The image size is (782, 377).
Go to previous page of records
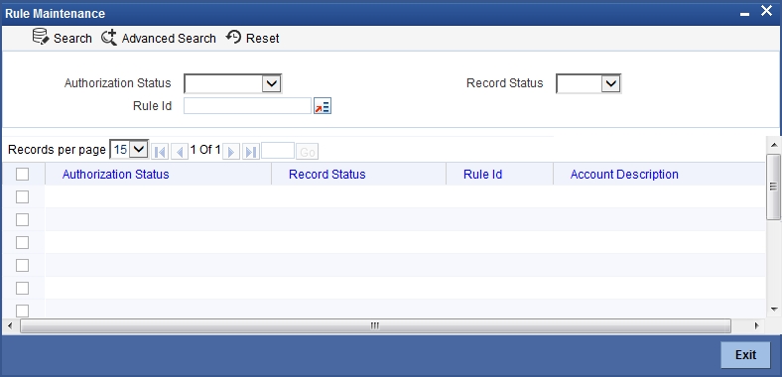(x=180, y=151)
